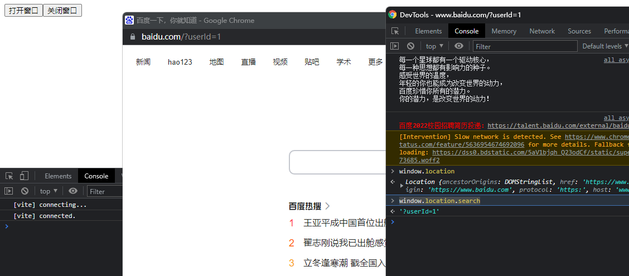Click the empty console prompt in Baidu DevTools
Viewport: 629px width, 276px height.
tap(507, 221)
